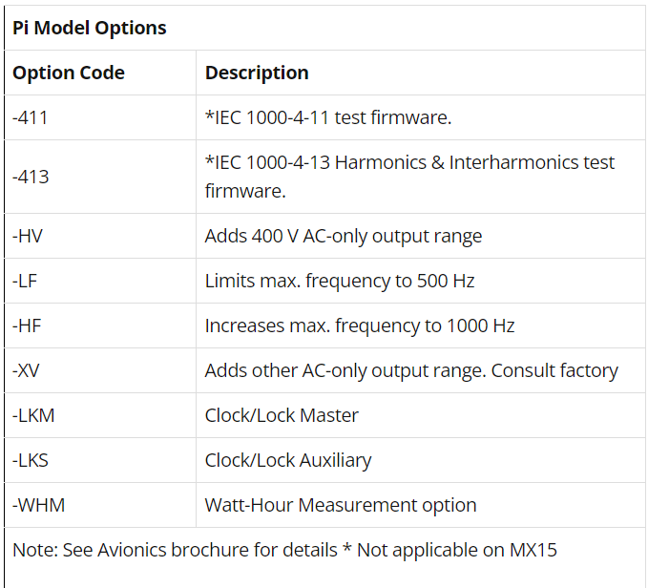Select the -411 option code cell
The height and width of the screenshot is (588, 648).
[31, 117]
